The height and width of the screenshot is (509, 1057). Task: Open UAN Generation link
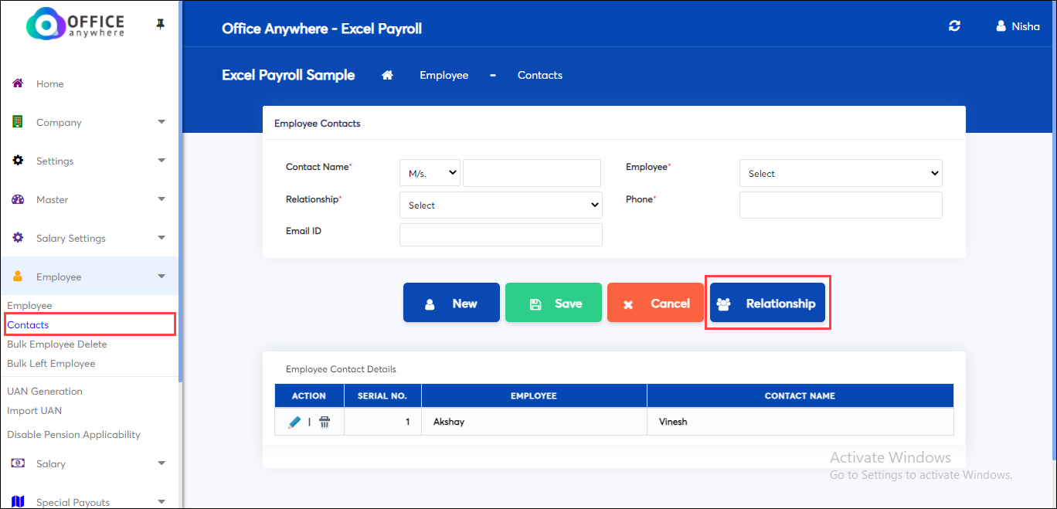tap(45, 392)
